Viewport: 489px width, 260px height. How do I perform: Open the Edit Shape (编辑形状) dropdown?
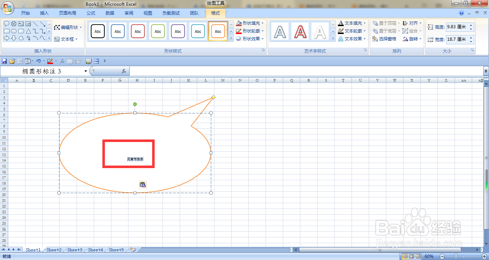point(68,28)
